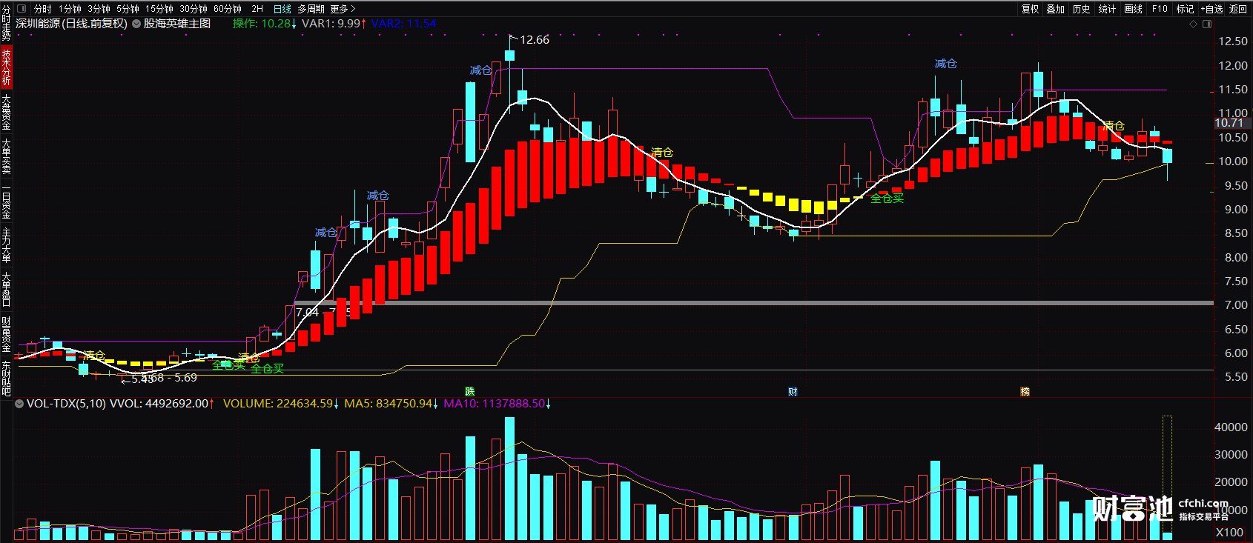The height and width of the screenshot is (543, 1253).
Task: Open 分时走势 sidebar tab
Action: 6,21
